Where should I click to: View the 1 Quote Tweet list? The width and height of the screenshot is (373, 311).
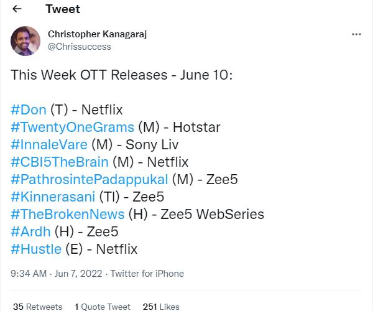coord(103,307)
